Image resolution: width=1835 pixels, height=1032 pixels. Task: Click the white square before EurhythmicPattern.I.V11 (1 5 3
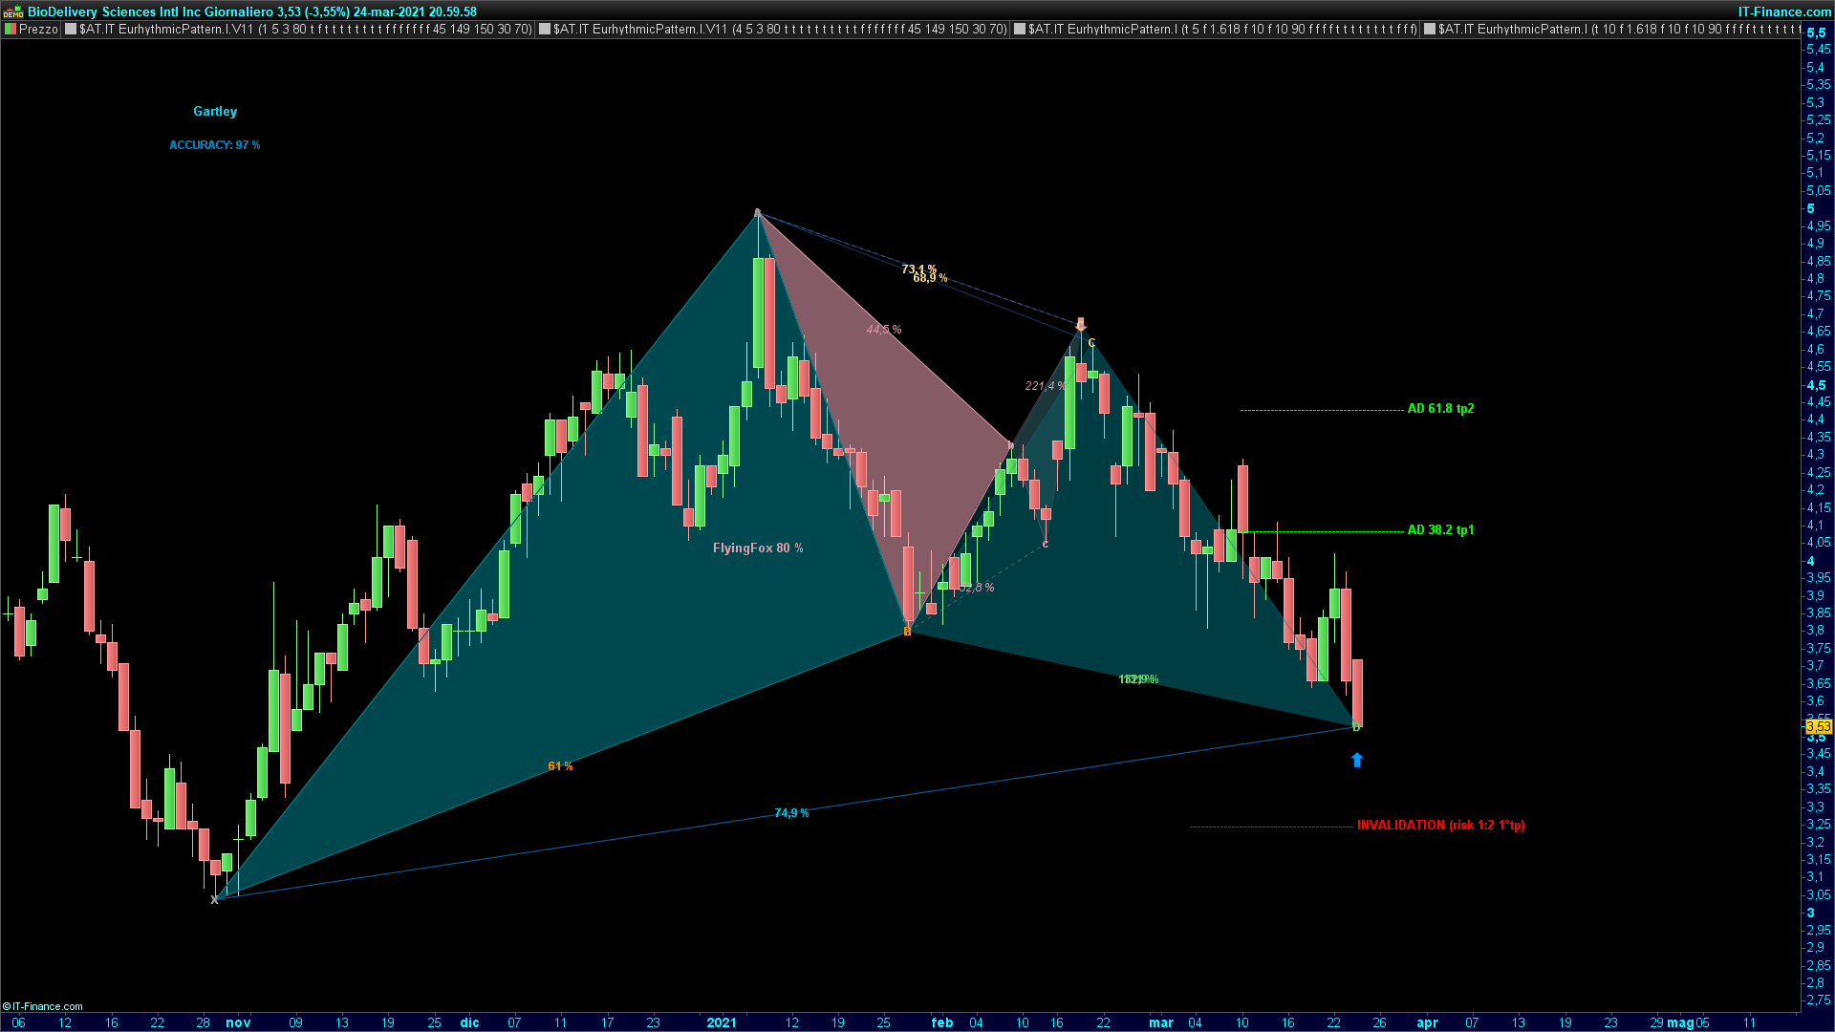point(71,29)
